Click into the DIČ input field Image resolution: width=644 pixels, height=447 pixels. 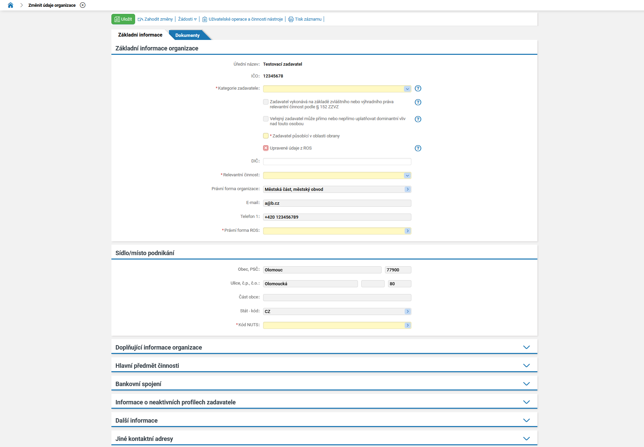click(x=337, y=161)
